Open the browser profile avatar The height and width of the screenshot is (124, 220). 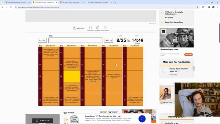pyautogui.click(x=213, y=7)
